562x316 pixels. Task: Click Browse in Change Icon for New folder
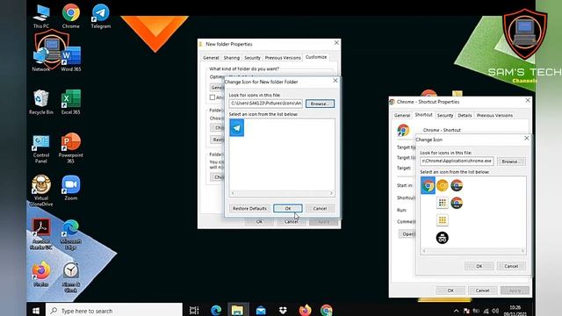320,104
